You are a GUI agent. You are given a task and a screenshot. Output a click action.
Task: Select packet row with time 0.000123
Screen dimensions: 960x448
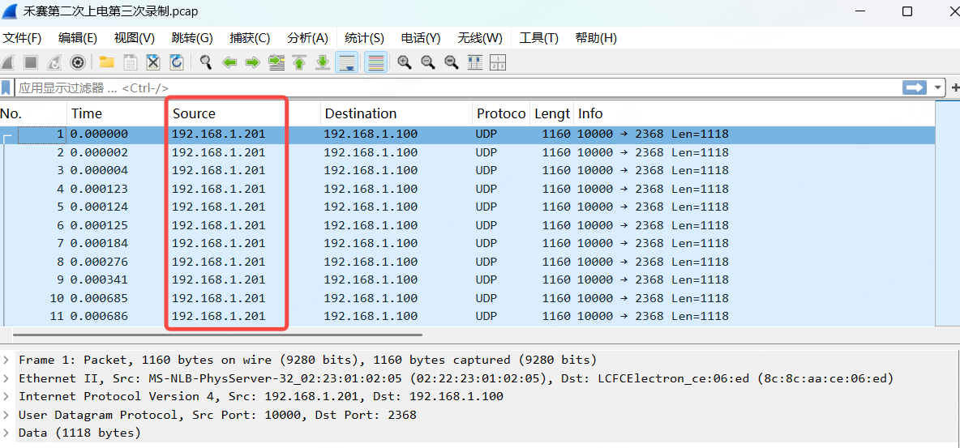468,189
